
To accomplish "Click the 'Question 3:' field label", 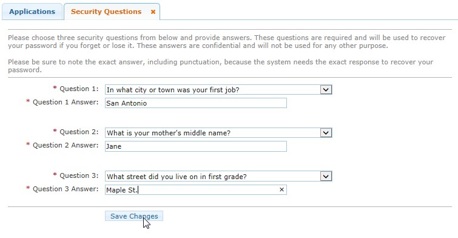I will pos(79,175).
